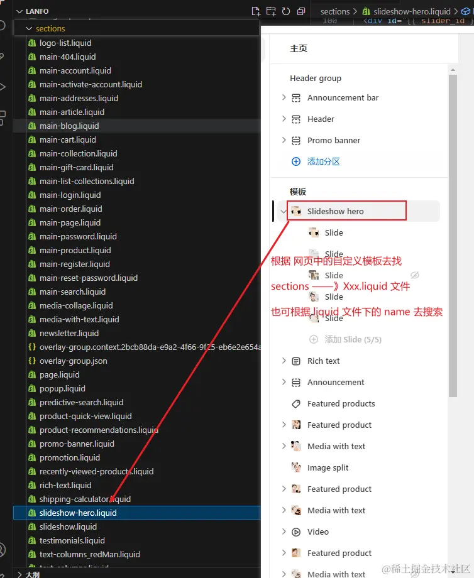The image size is (474, 578).
Task: Open newsletter.liquid file
Action: tap(69, 333)
